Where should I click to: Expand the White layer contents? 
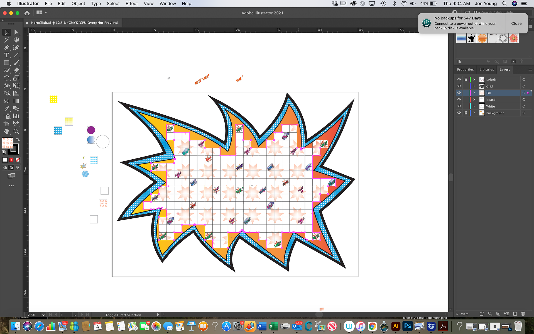click(x=474, y=106)
